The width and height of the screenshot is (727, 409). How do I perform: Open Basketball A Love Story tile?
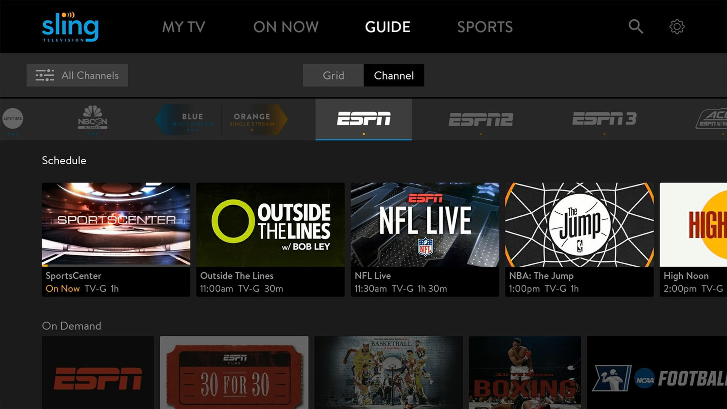[388, 373]
